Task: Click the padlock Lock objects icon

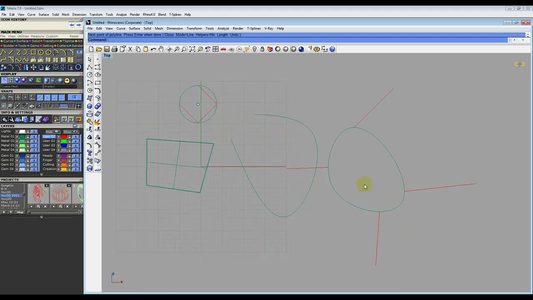Action: pos(262,49)
